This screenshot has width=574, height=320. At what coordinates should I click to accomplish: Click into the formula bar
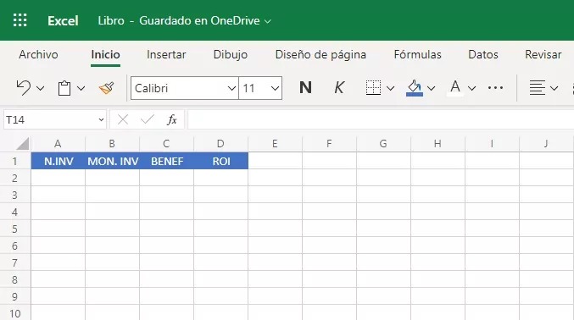[381, 119]
